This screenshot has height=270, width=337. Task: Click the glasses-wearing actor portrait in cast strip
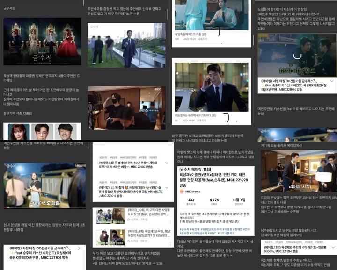[42, 132]
